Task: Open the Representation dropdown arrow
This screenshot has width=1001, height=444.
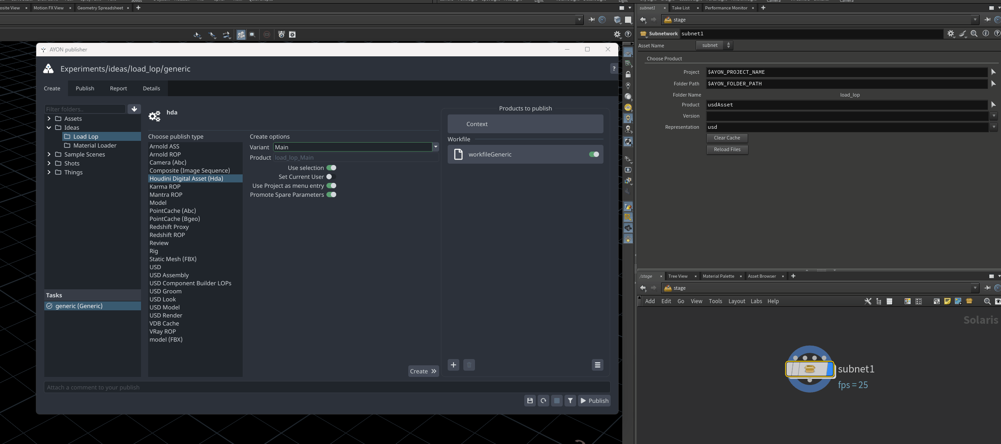Action: pos(993,127)
